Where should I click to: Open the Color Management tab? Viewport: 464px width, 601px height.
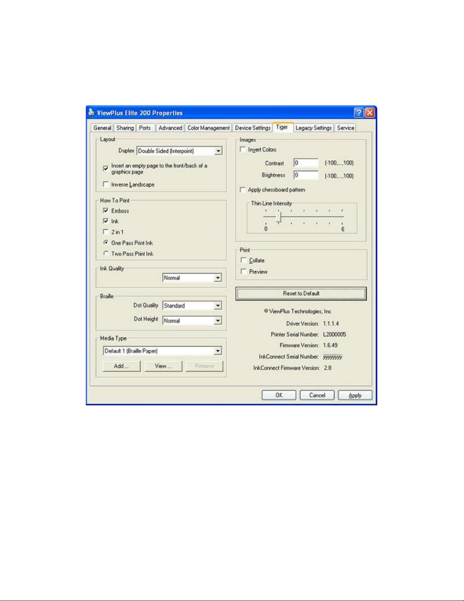(208, 128)
